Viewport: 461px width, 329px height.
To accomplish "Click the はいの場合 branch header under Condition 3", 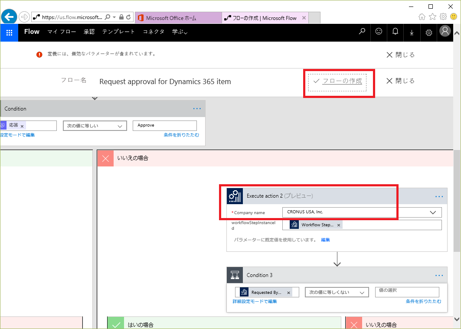I will point(224,323).
